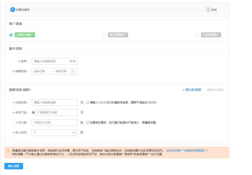This screenshot has width=252, height=175.
Task: Focus the 优惠金额 amount input
Action: tap(54, 102)
